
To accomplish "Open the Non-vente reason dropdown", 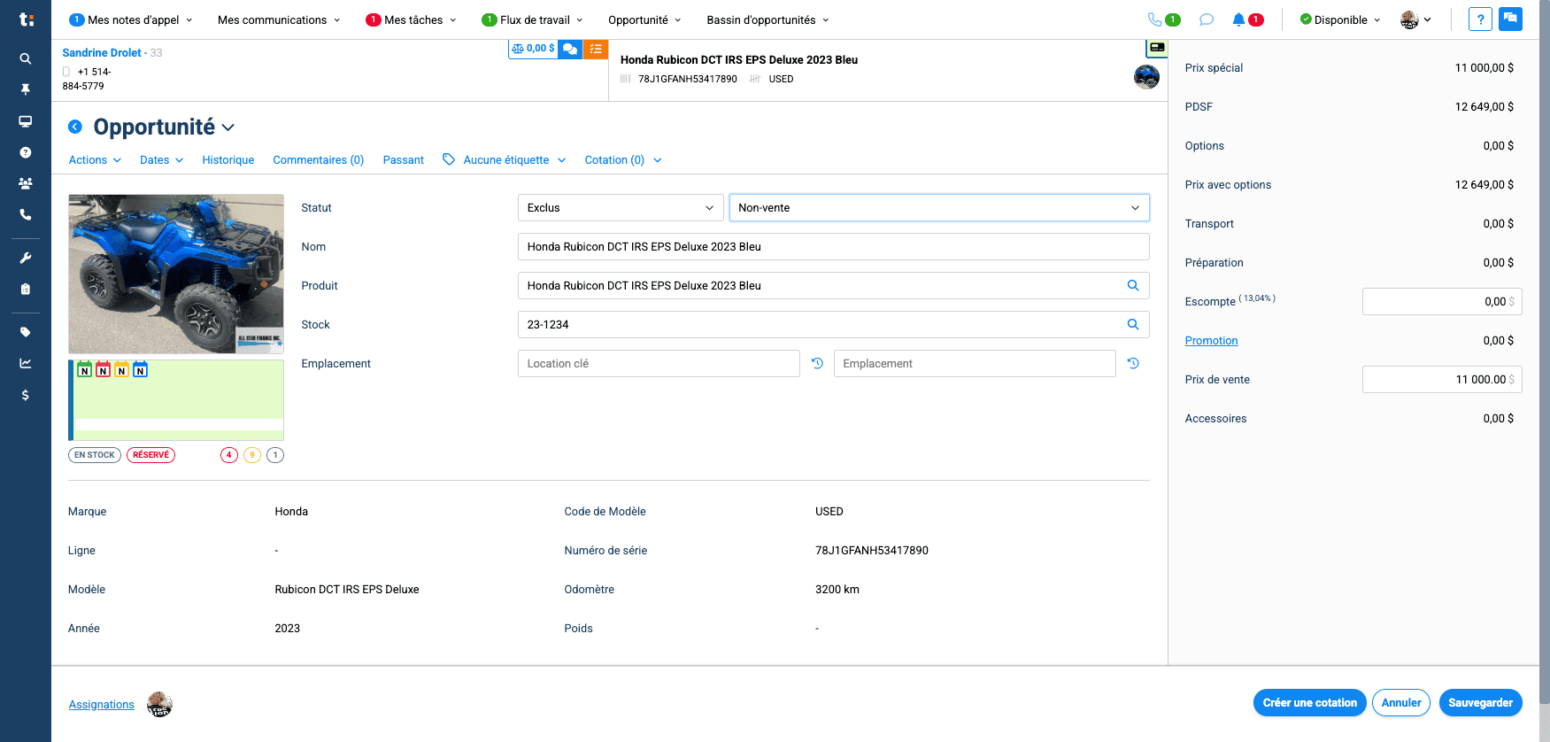I will [938, 208].
